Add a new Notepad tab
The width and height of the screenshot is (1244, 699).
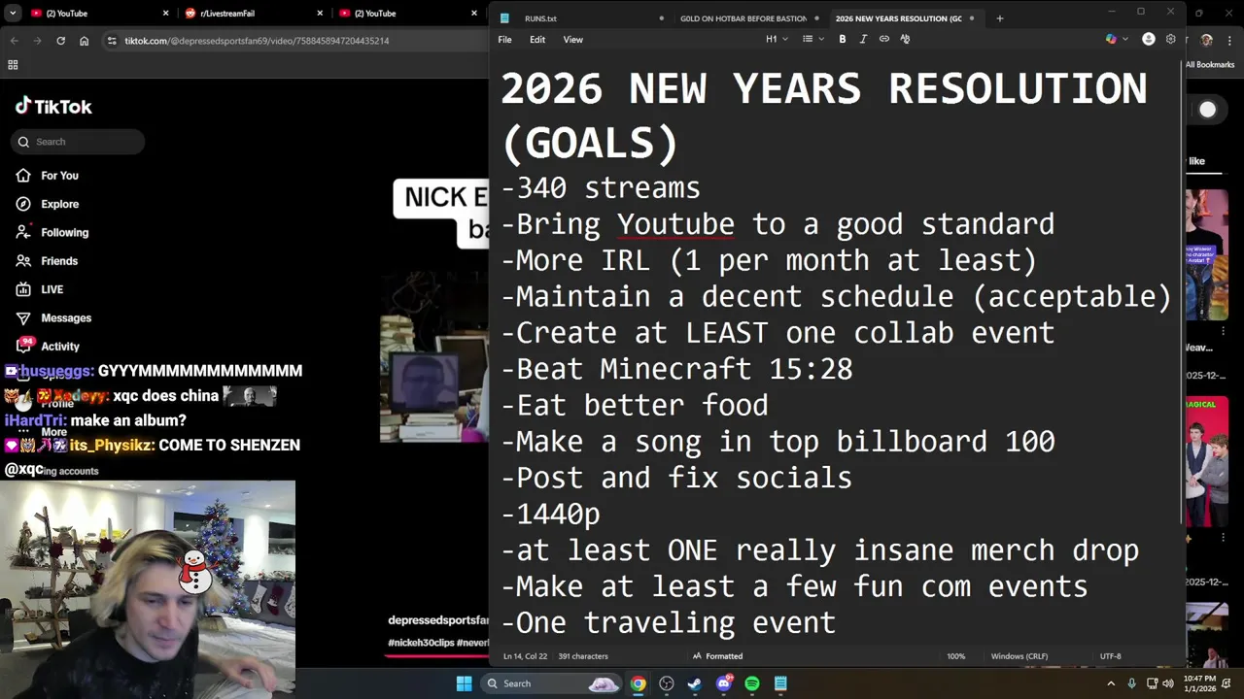coord(999,18)
